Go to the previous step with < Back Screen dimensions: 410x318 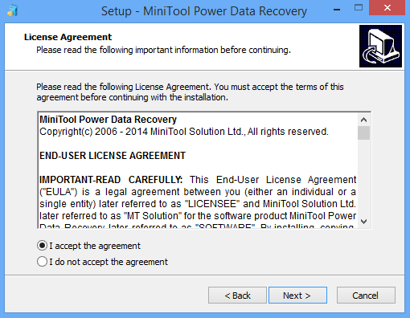pyautogui.click(x=237, y=296)
